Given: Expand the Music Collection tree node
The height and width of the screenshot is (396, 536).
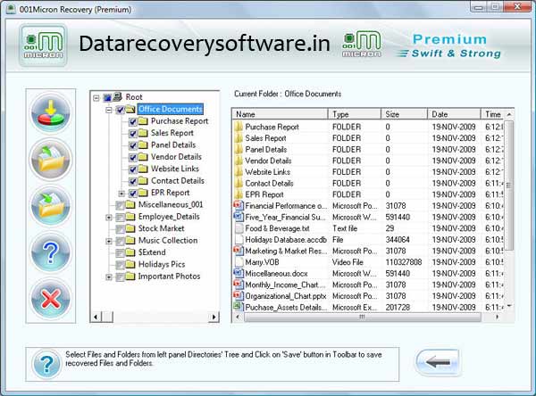Looking at the screenshot, I should pos(109,242).
